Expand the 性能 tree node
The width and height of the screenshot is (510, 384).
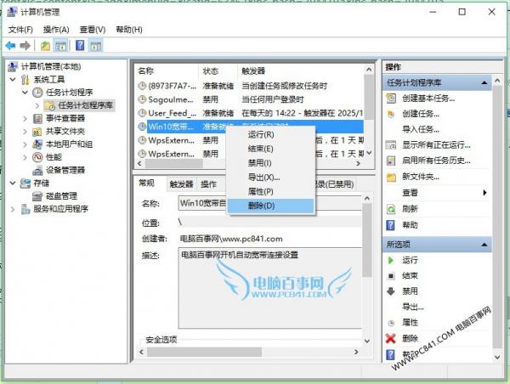[25, 157]
